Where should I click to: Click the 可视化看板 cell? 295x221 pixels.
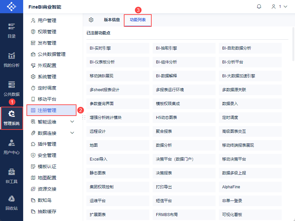pos(250,215)
